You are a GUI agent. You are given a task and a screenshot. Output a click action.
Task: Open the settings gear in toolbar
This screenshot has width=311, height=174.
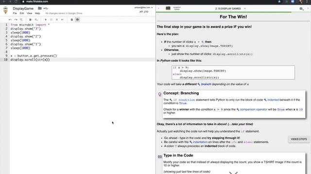[x=71, y=19]
